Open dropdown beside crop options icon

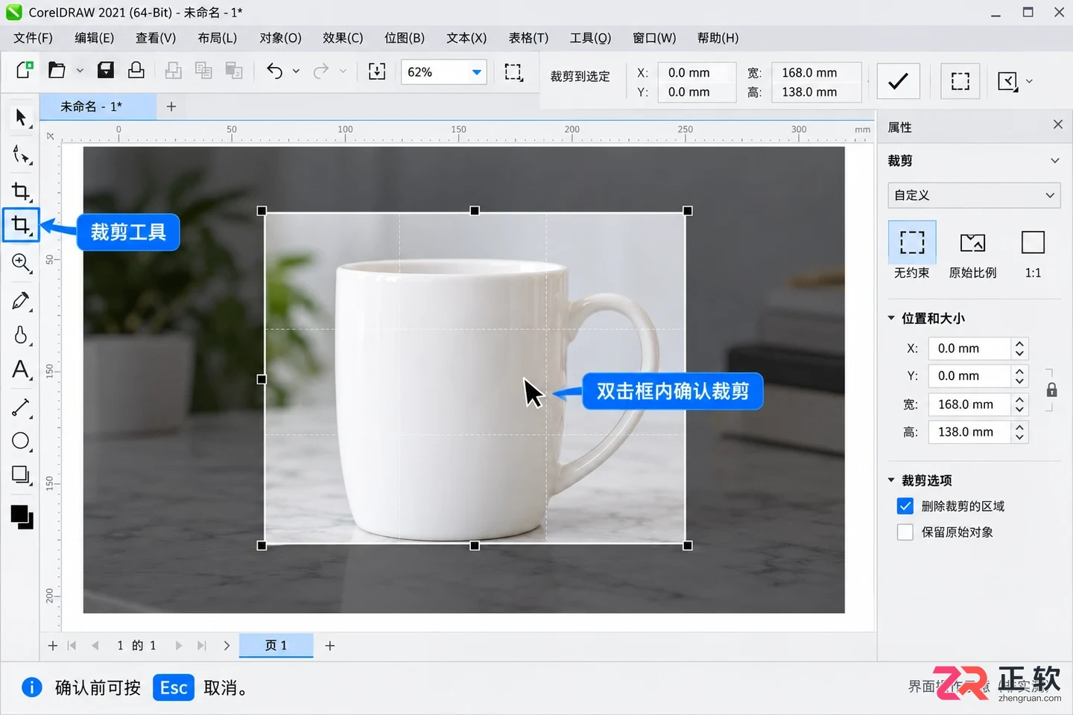1030,81
